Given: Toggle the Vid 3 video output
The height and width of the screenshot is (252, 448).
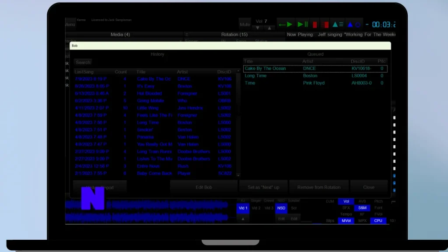Looking at the screenshot, I should pos(269,208).
